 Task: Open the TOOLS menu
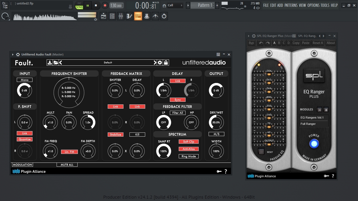click(x=325, y=5)
